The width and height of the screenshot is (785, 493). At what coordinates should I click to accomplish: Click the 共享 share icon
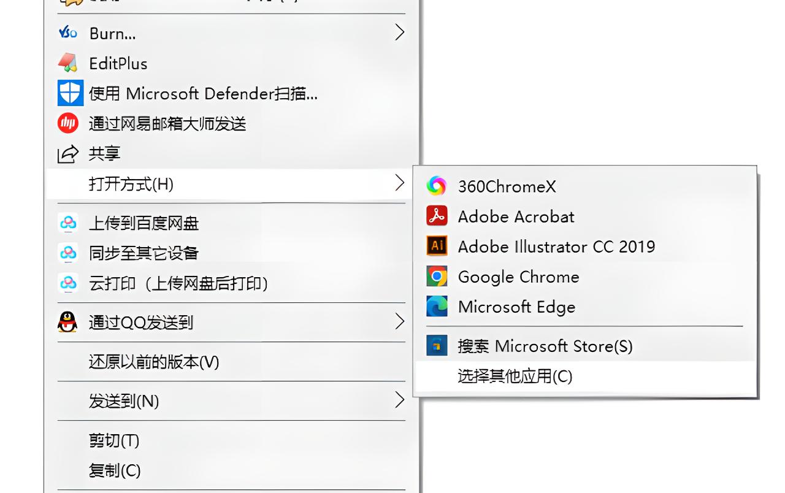pos(69,154)
